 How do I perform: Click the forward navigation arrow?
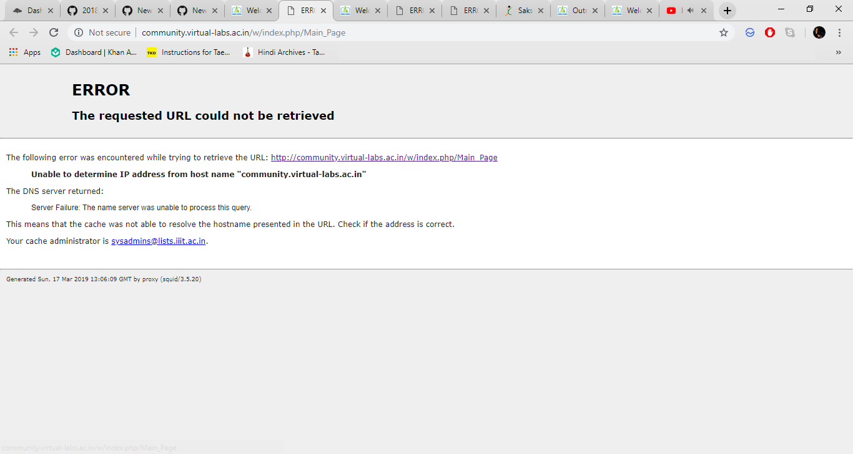(x=34, y=32)
